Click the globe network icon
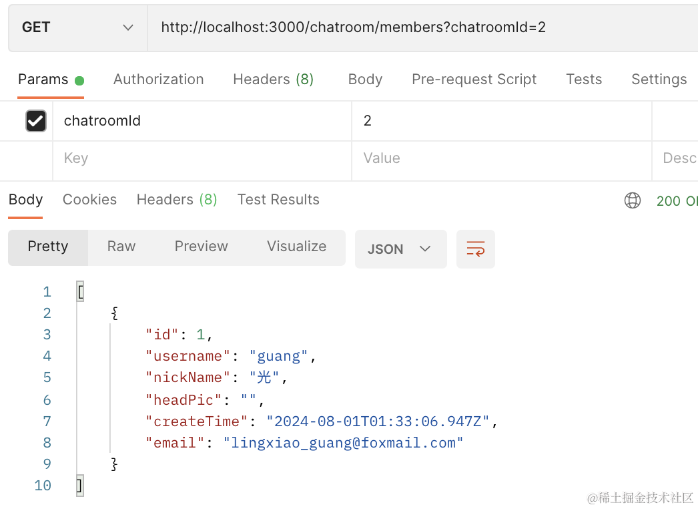 click(x=632, y=200)
